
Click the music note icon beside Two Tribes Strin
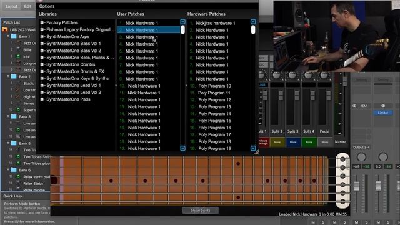point(18,156)
